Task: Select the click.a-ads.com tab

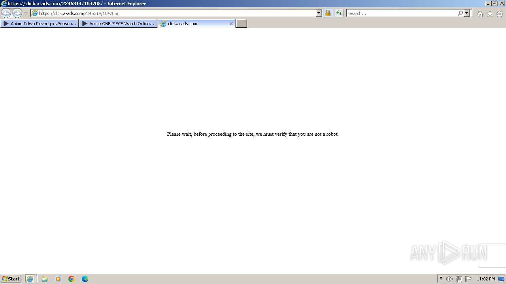Action: (x=196, y=24)
